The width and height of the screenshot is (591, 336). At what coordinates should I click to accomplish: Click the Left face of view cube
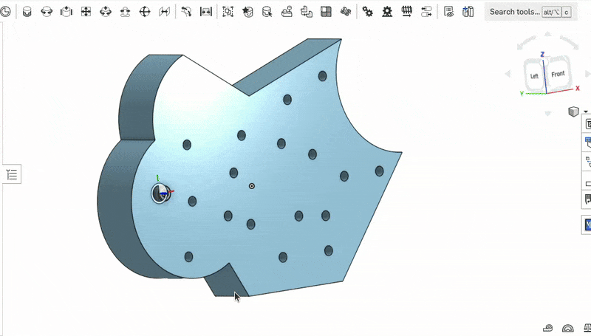coord(534,77)
